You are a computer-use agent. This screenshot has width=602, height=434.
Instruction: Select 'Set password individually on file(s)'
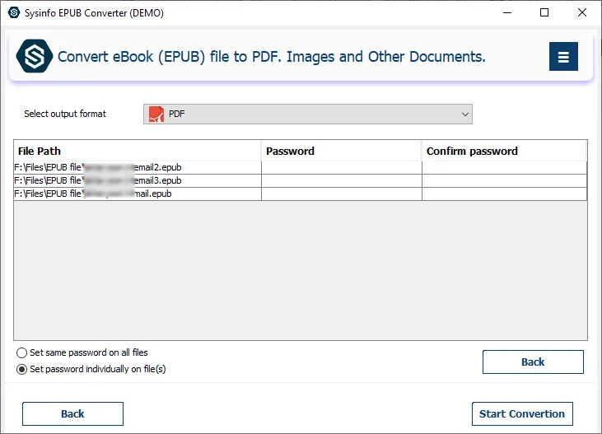(21, 369)
